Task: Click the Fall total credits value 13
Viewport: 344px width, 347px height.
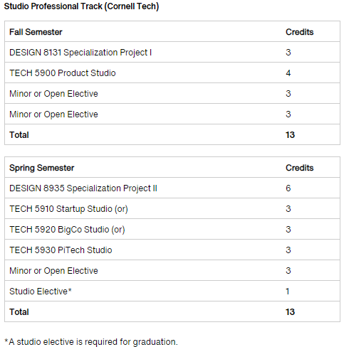Action: (290, 135)
